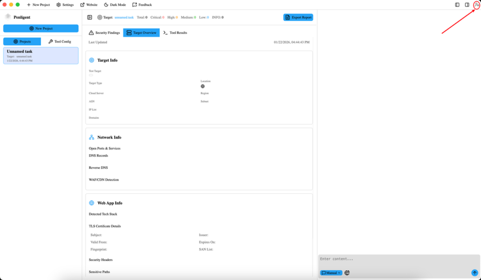Image resolution: width=481 pixels, height=280 pixels.
Task: Select the Projects tab
Action: (22, 42)
